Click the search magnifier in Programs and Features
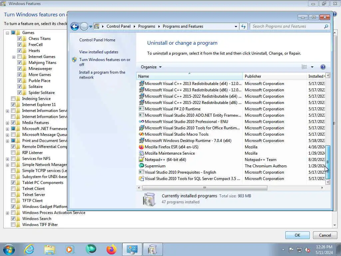This screenshot has width=341, height=256. [326, 26]
